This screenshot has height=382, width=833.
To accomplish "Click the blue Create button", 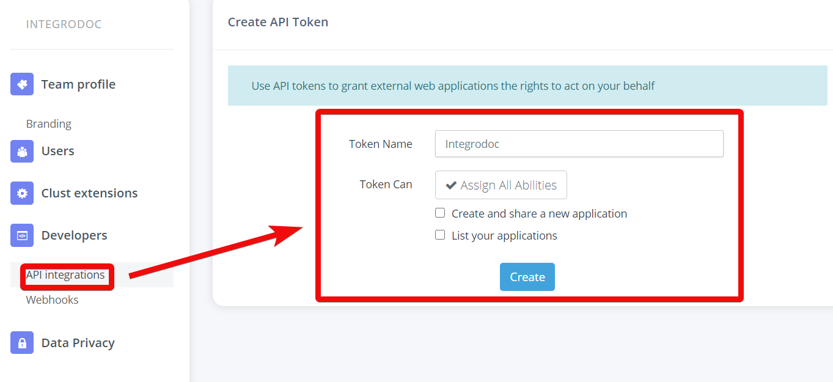I will pos(527,277).
